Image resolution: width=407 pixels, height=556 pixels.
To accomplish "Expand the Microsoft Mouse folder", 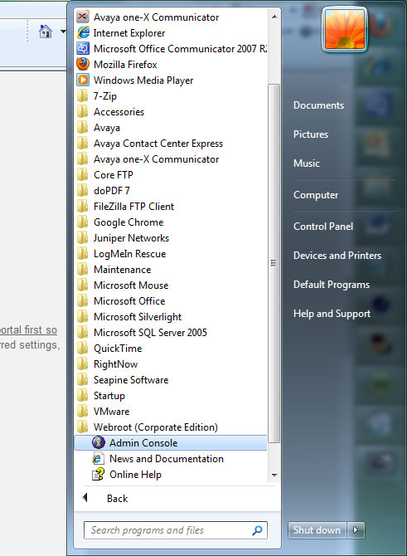I will [131, 285].
